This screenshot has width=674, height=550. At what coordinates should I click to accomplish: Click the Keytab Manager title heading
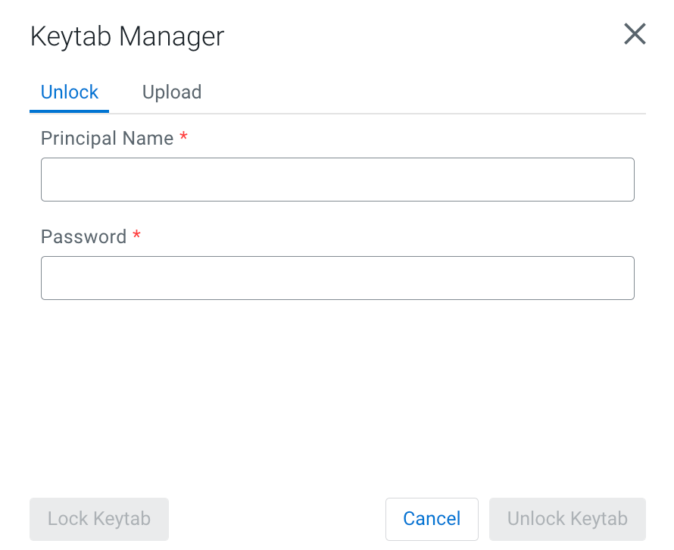[127, 36]
